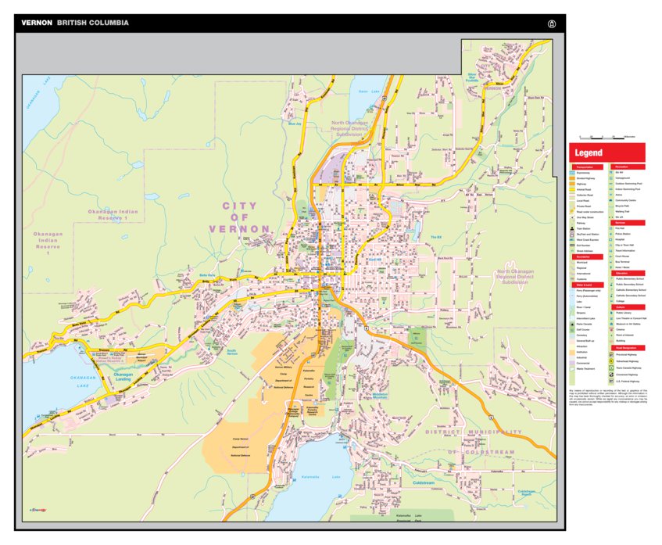The width and height of the screenshot is (662, 545).
Task: Click the City of Vernon map label
Action: pos(239,217)
